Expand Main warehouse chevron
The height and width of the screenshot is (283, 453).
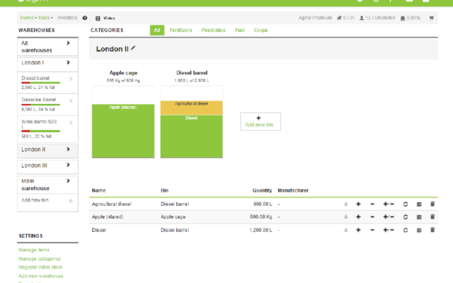click(x=68, y=181)
